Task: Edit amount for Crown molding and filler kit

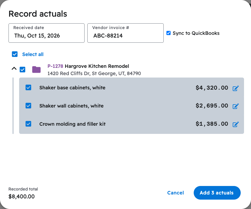Action: click(x=236, y=124)
